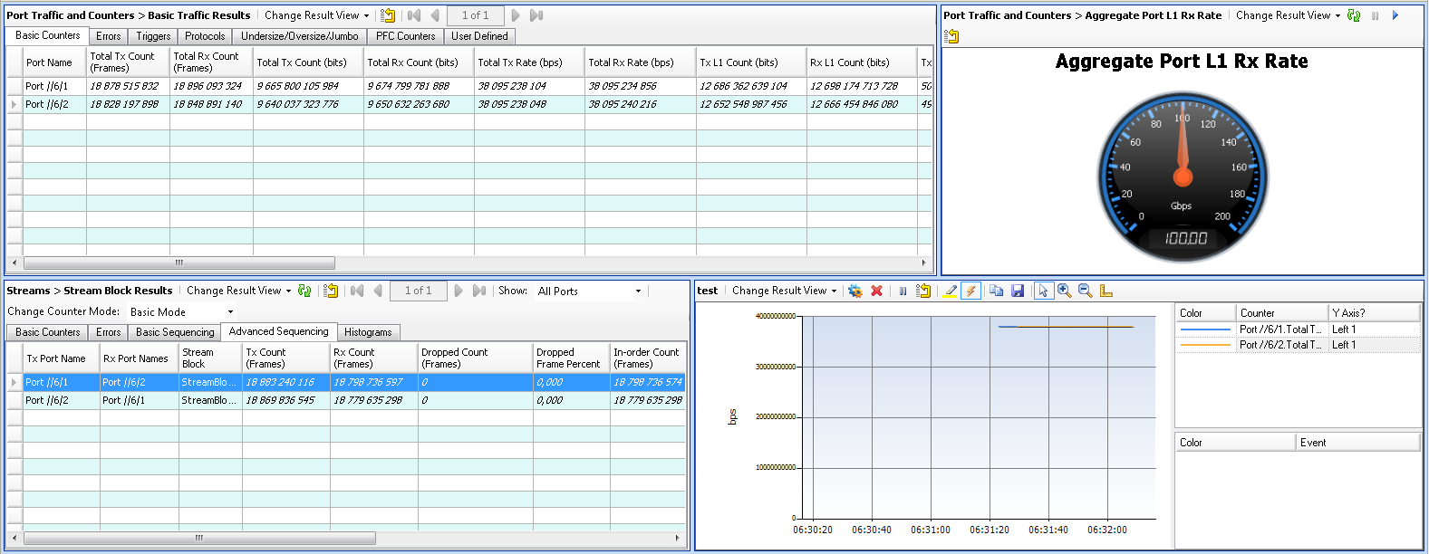The image size is (1429, 554).
Task: Switch to Protocols tab
Action: [205, 36]
